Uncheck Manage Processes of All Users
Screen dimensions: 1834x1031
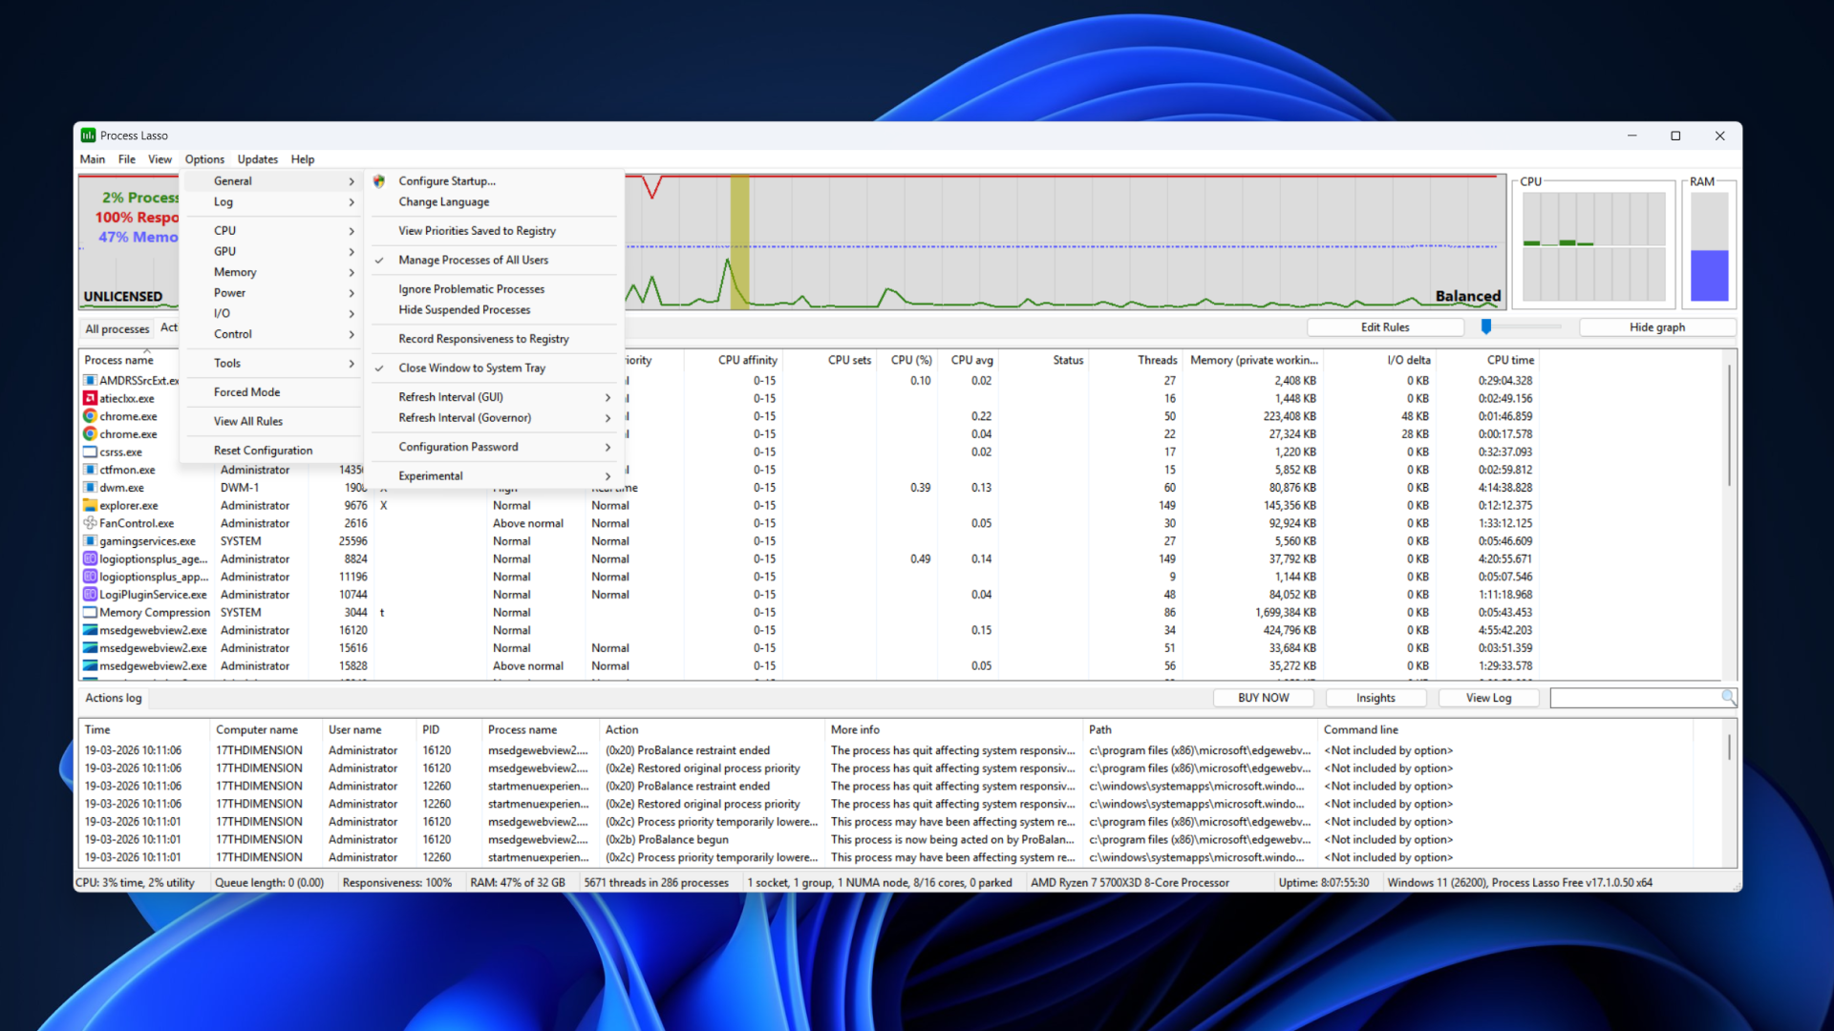(x=494, y=260)
